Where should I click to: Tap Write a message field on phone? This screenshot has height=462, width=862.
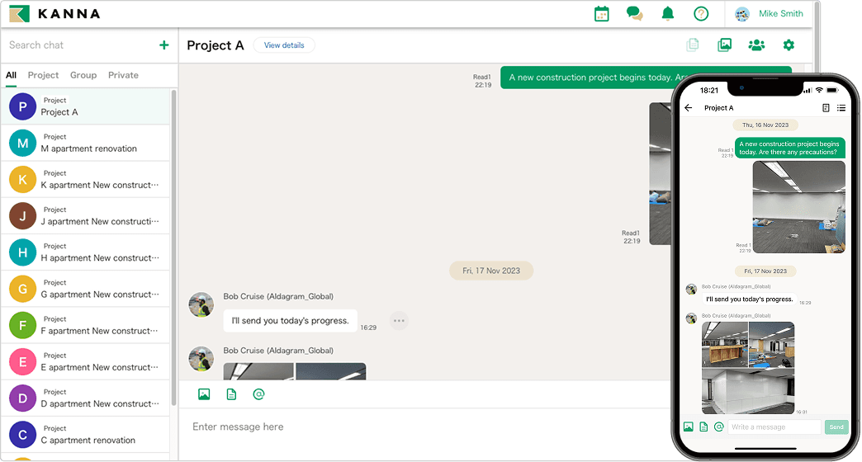coord(774,427)
